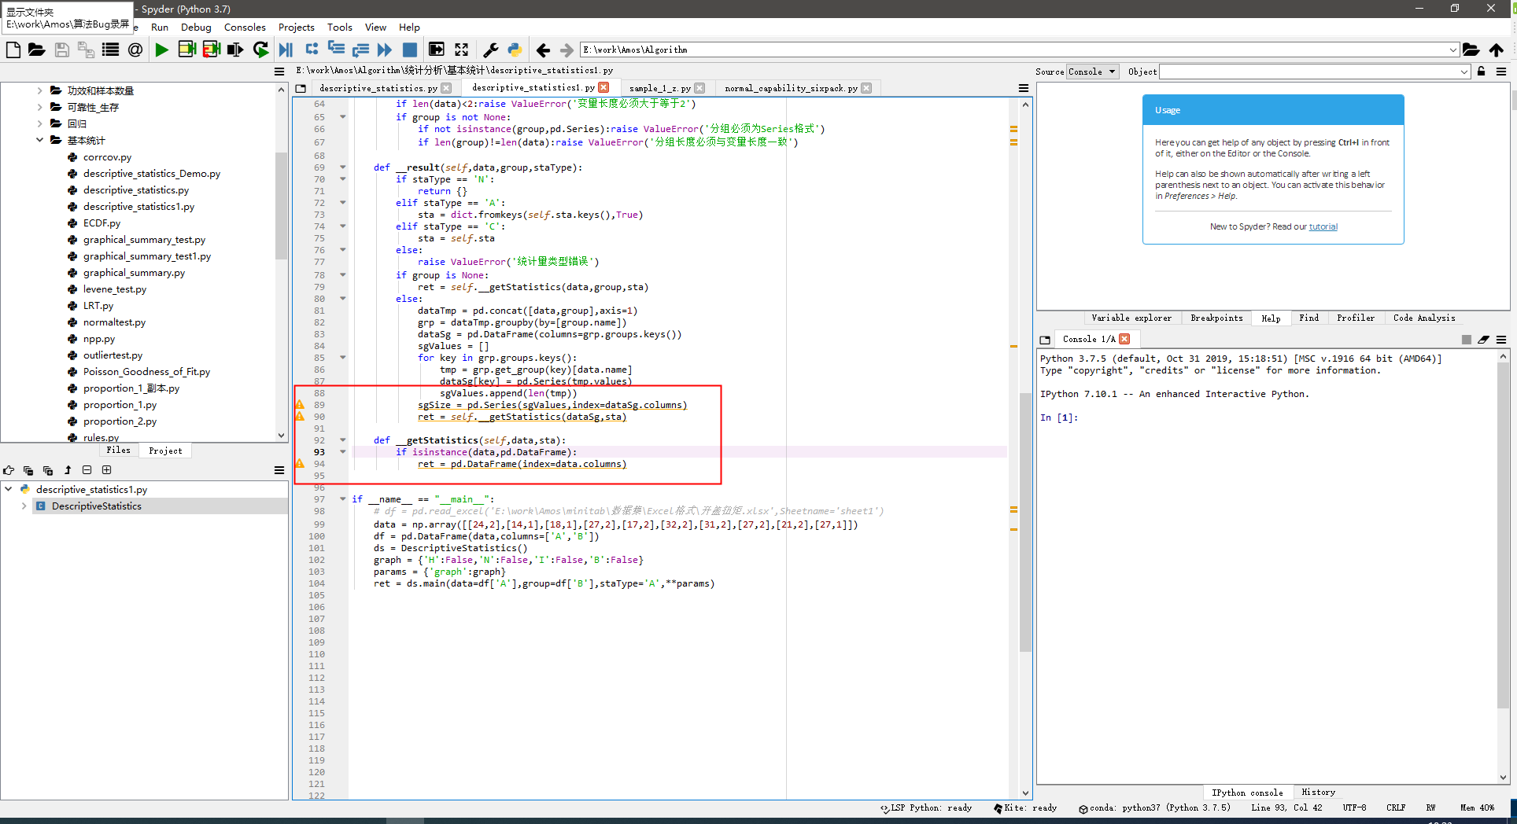This screenshot has height=824, width=1517.
Task: Open Preferences wrench icon
Action: click(490, 50)
